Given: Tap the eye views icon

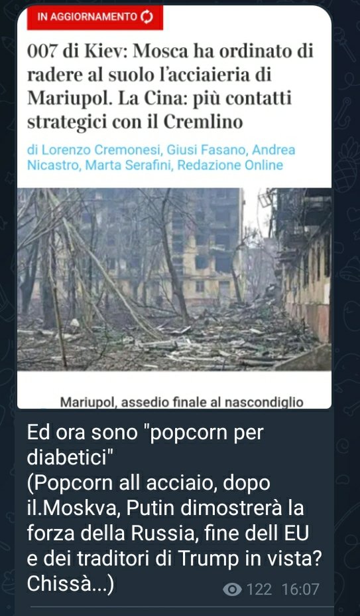Looking at the screenshot, I should point(232,589).
